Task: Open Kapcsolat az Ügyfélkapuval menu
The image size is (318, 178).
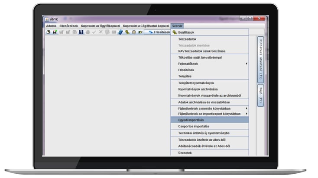Action: 101,26
